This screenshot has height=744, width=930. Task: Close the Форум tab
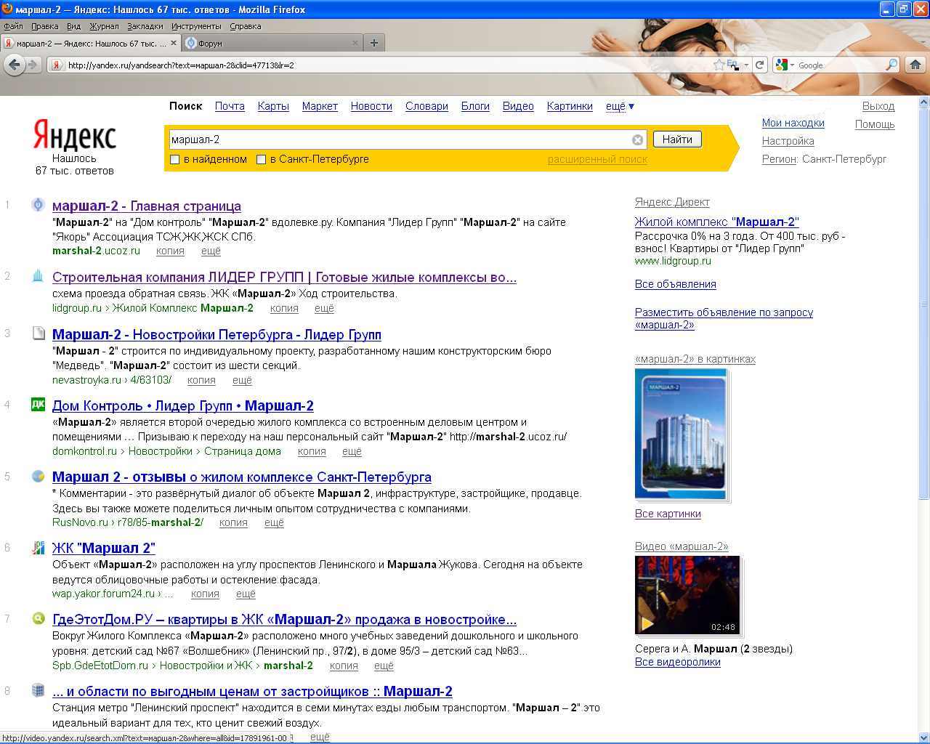(355, 43)
